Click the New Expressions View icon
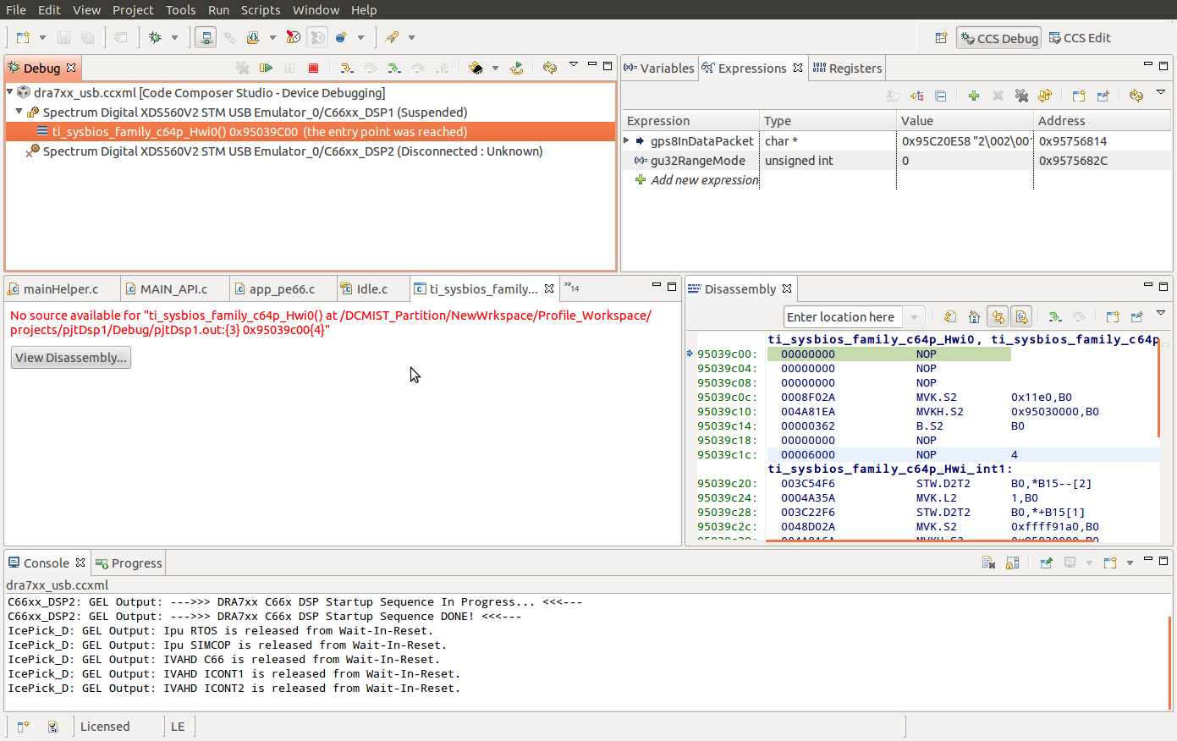1177x741 pixels. coord(1079,96)
